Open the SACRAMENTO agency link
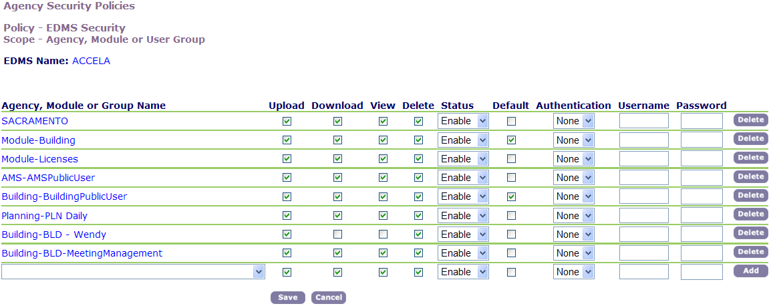The width and height of the screenshot is (771, 306). click(x=35, y=121)
